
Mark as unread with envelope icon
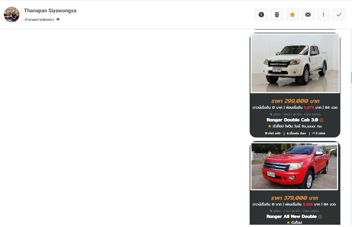308,15
